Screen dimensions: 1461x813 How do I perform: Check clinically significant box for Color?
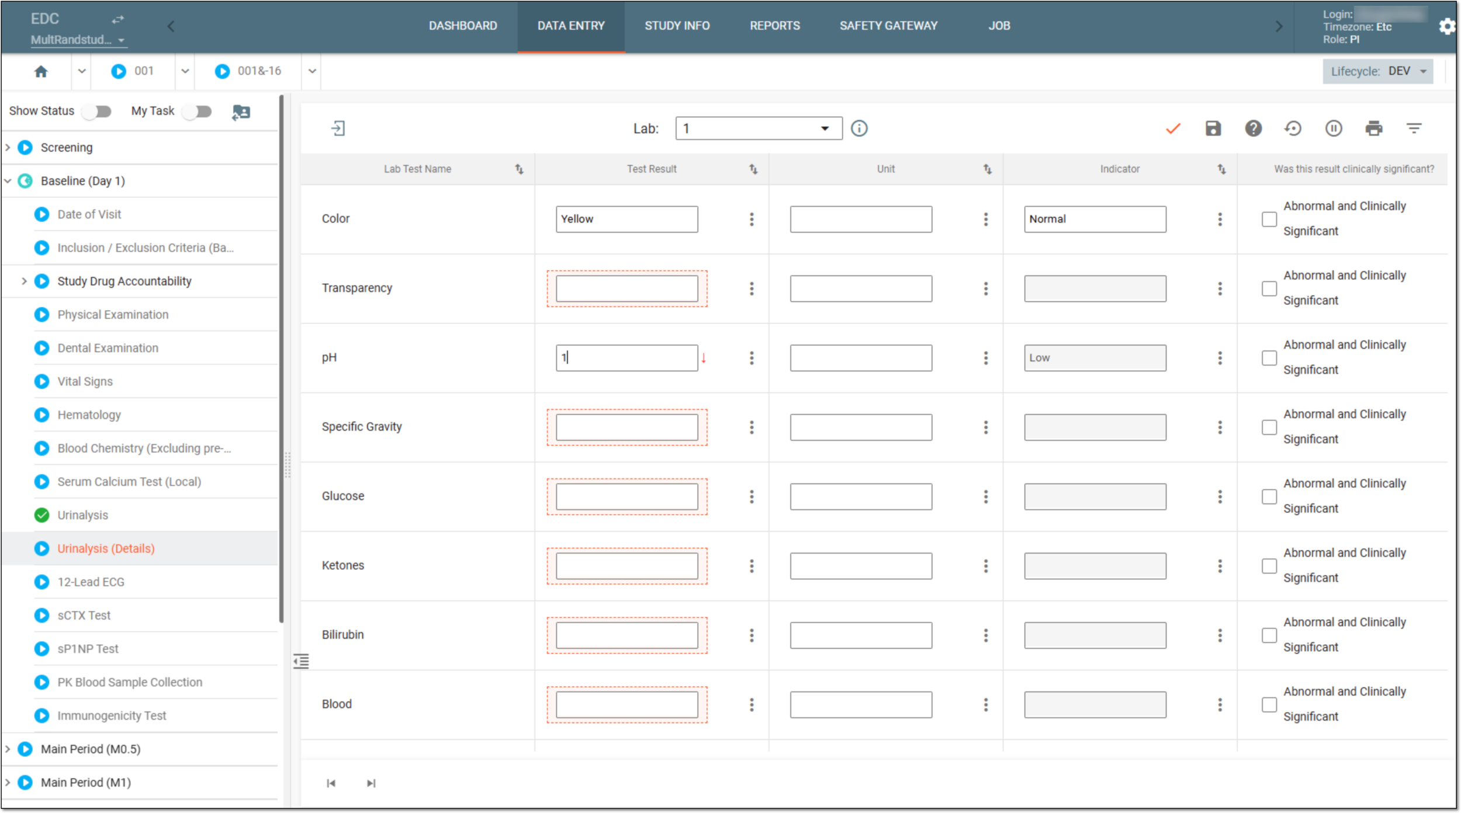[1269, 219]
